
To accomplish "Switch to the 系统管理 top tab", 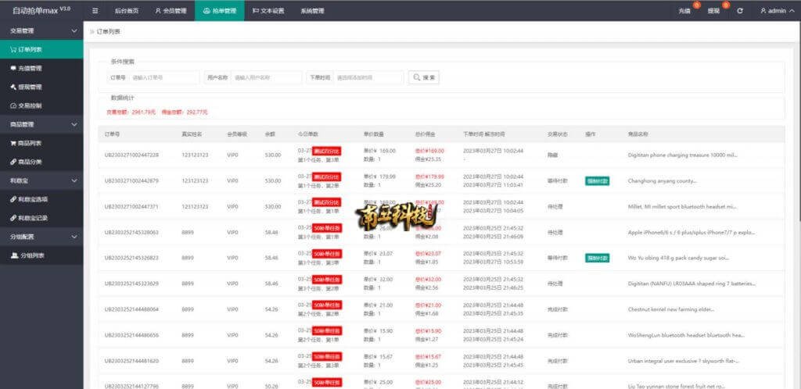I will point(312,11).
